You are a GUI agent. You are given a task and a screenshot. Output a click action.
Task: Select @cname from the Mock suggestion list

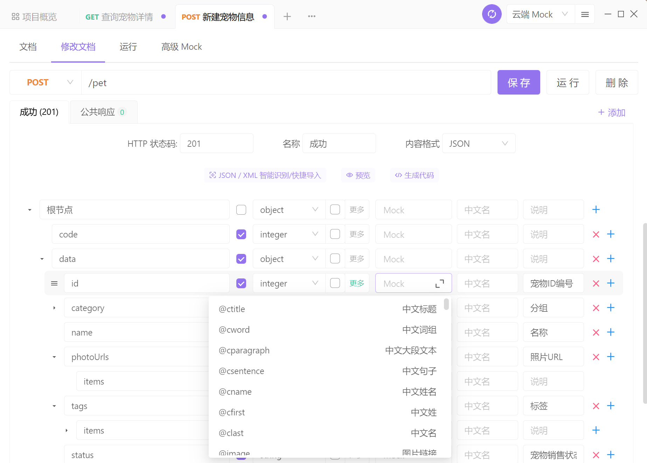pyautogui.click(x=235, y=392)
